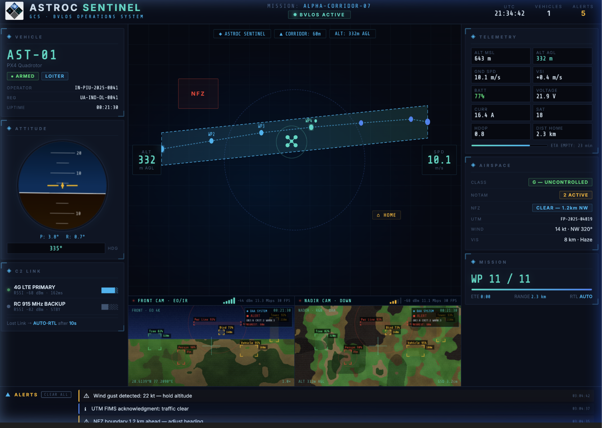Click the HOME marker button on map
The width and height of the screenshot is (602, 428).
[x=386, y=215]
